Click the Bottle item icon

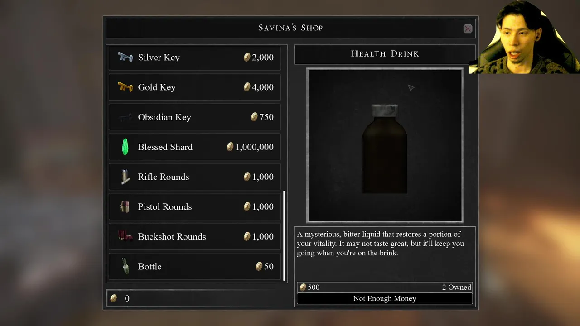tap(125, 266)
